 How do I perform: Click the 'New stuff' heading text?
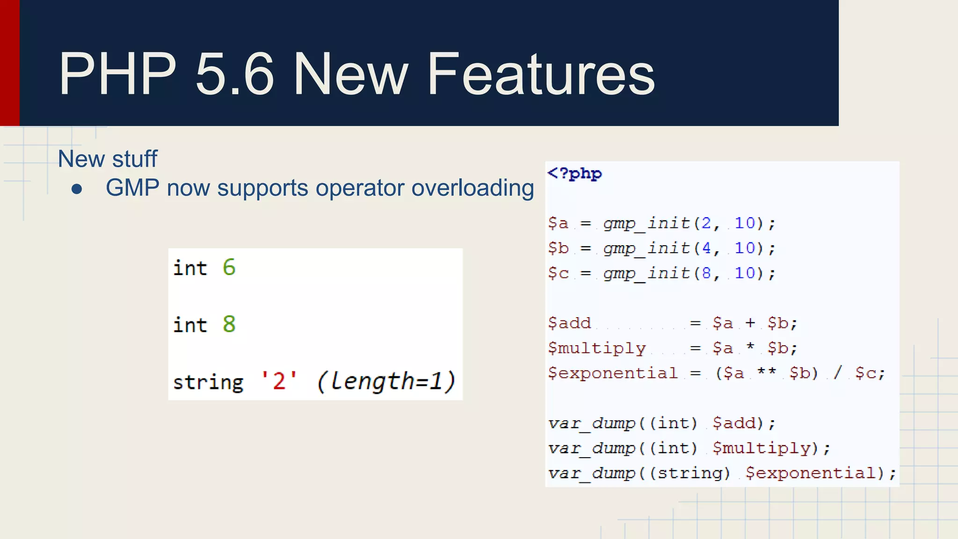point(107,159)
